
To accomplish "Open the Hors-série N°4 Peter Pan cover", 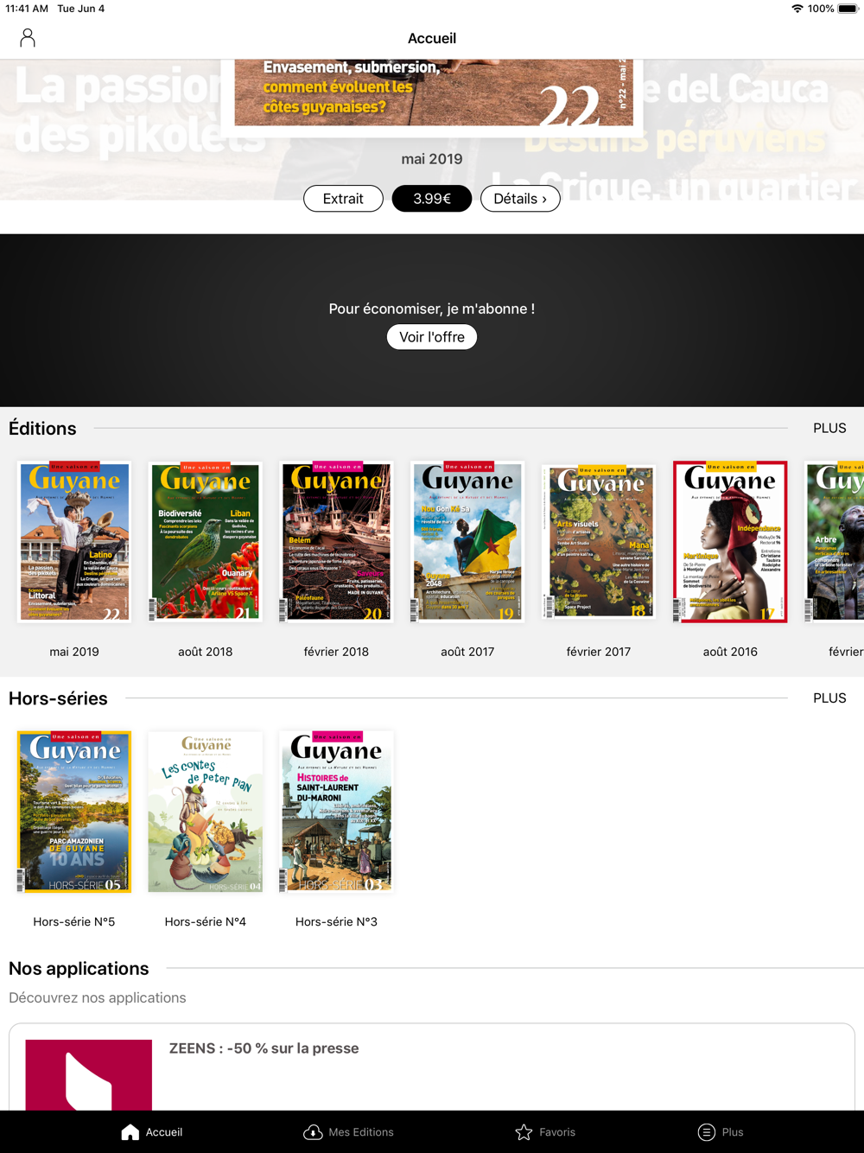I will click(206, 812).
